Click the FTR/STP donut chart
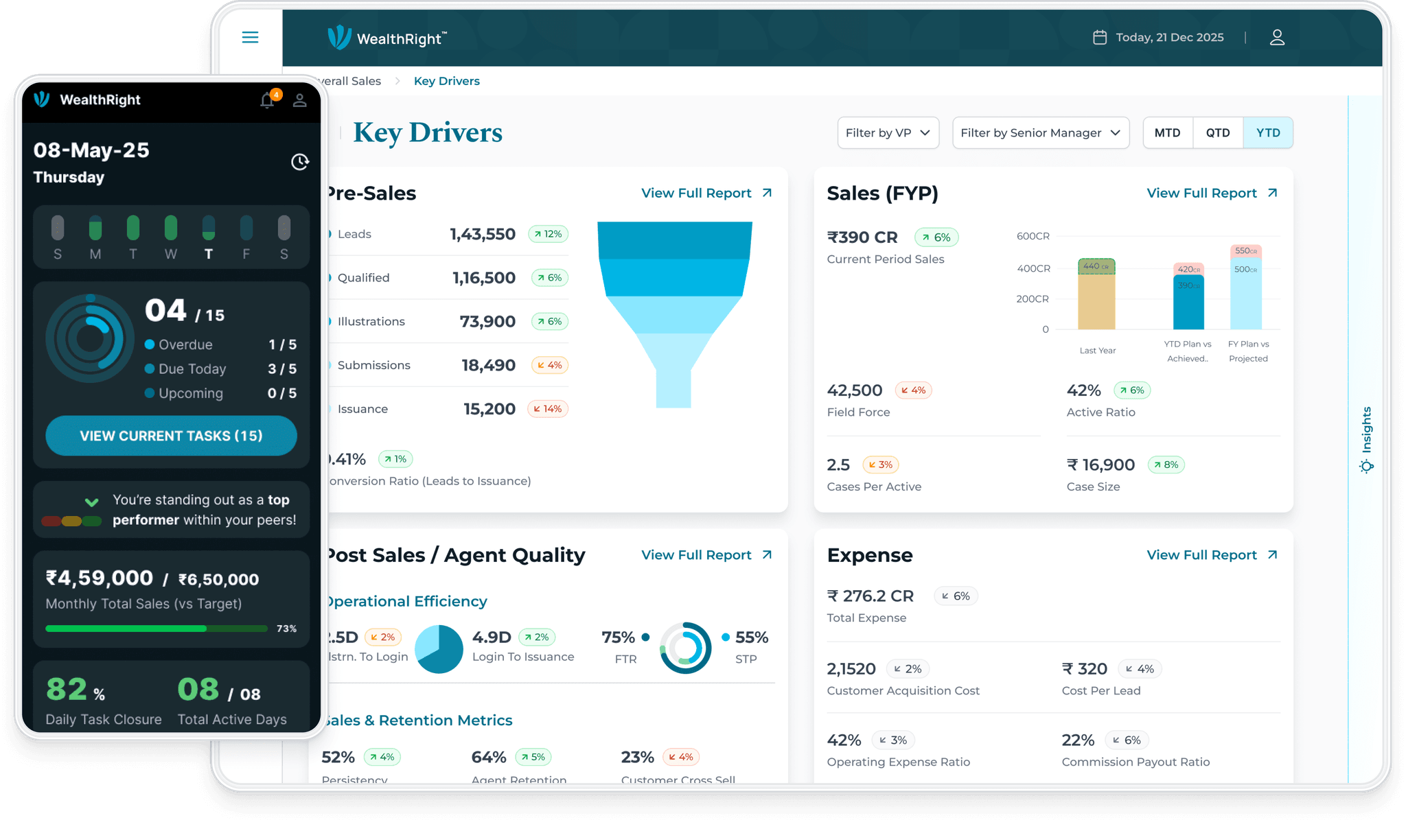Viewport: 1406px width, 820px height. [685, 648]
